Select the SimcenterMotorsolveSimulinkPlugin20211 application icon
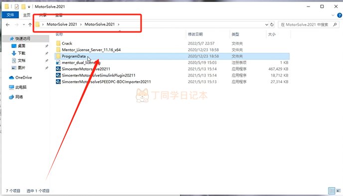The height and width of the screenshot is (196, 343). click(58, 75)
